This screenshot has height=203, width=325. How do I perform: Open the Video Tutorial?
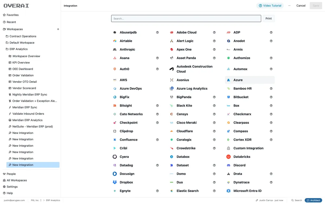point(270,6)
